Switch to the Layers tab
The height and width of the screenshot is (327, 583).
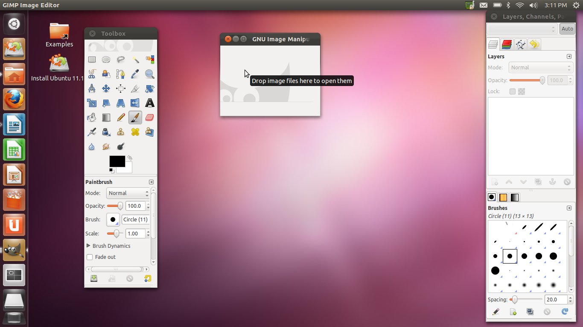[493, 44]
